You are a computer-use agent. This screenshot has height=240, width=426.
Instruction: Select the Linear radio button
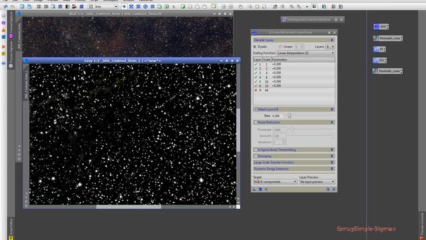click(x=280, y=47)
